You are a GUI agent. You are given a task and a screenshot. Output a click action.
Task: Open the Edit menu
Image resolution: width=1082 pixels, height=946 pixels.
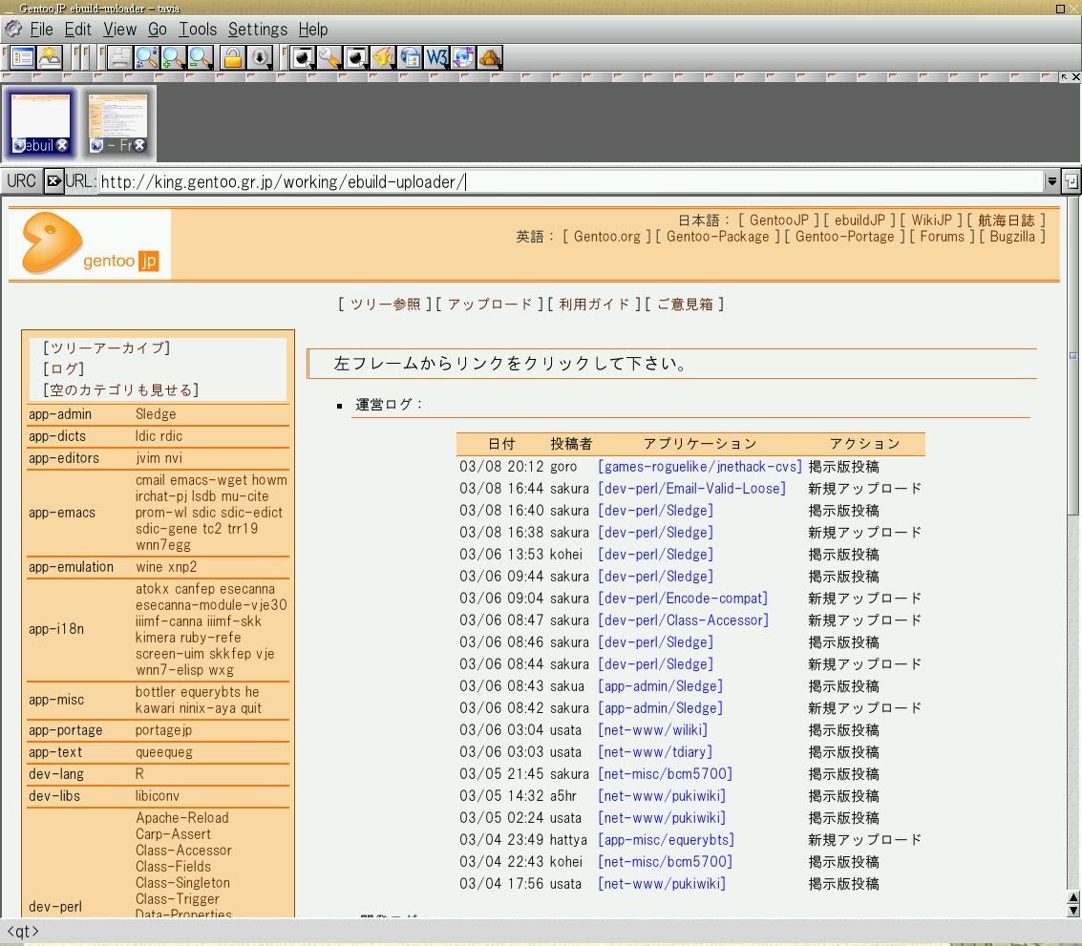tap(78, 29)
